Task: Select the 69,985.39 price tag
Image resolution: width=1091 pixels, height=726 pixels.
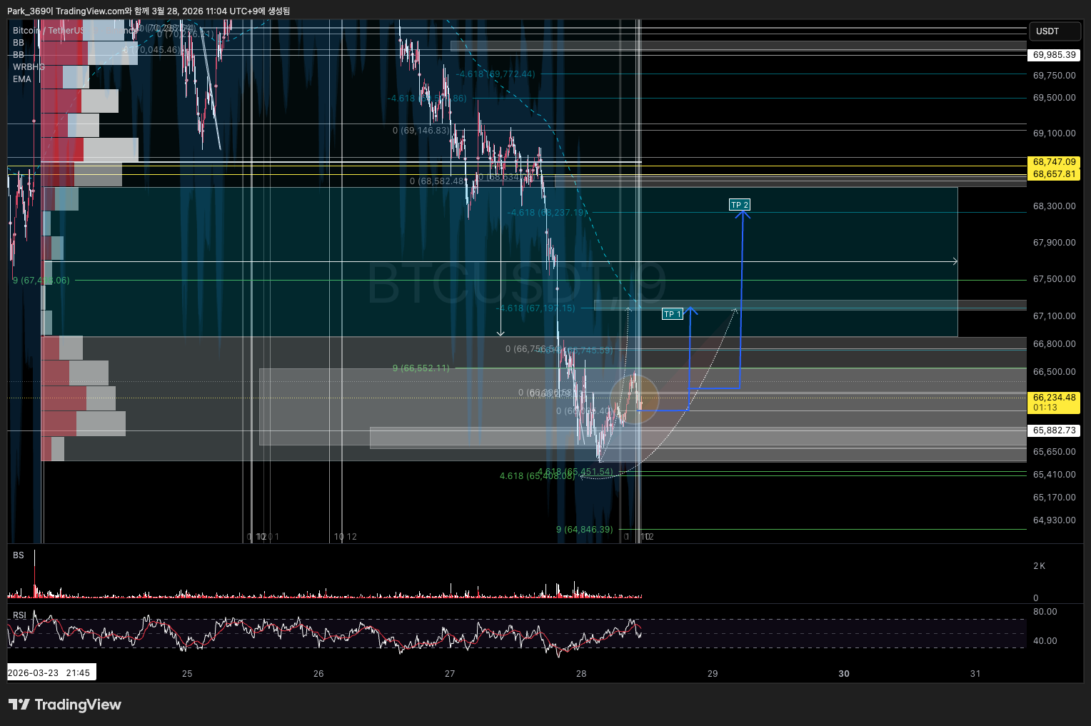Action: pyautogui.click(x=1054, y=55)
